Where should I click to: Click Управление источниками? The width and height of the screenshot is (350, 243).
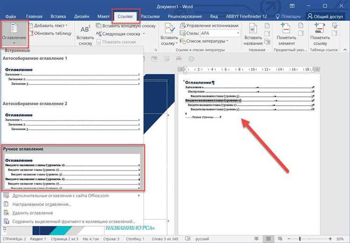(210, 26)
